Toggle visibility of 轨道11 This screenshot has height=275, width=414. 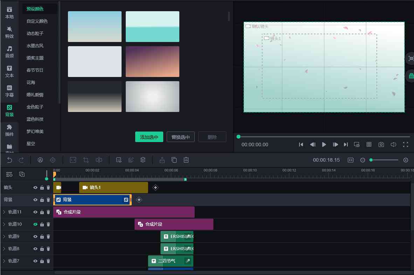tap(35, 212)
